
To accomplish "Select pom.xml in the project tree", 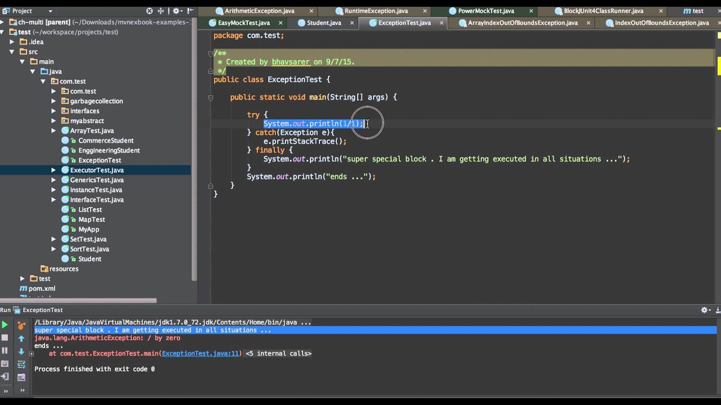I will point(42,289).
